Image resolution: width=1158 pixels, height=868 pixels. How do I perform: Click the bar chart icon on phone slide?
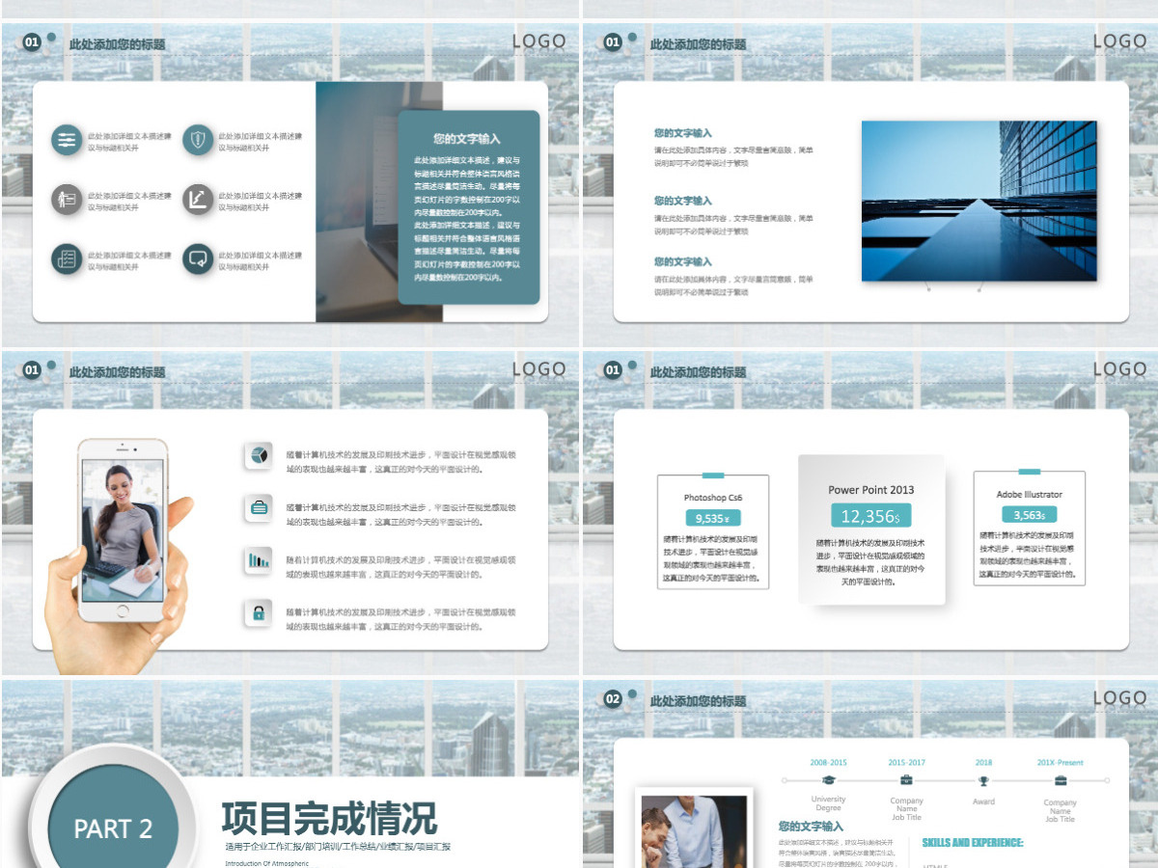pyautogui.click(x=259, y=560)
